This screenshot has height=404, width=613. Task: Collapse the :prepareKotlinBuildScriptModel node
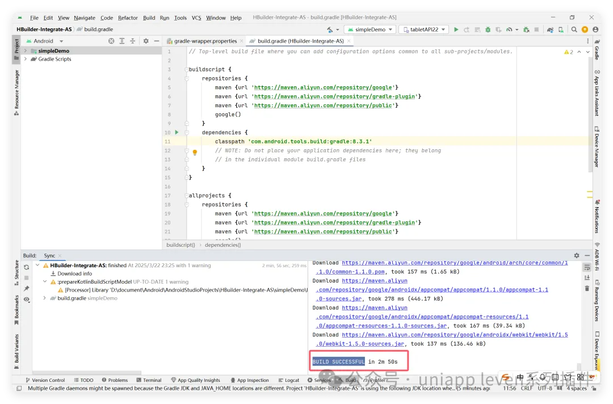pyautogui.click(x=45, y=281)
